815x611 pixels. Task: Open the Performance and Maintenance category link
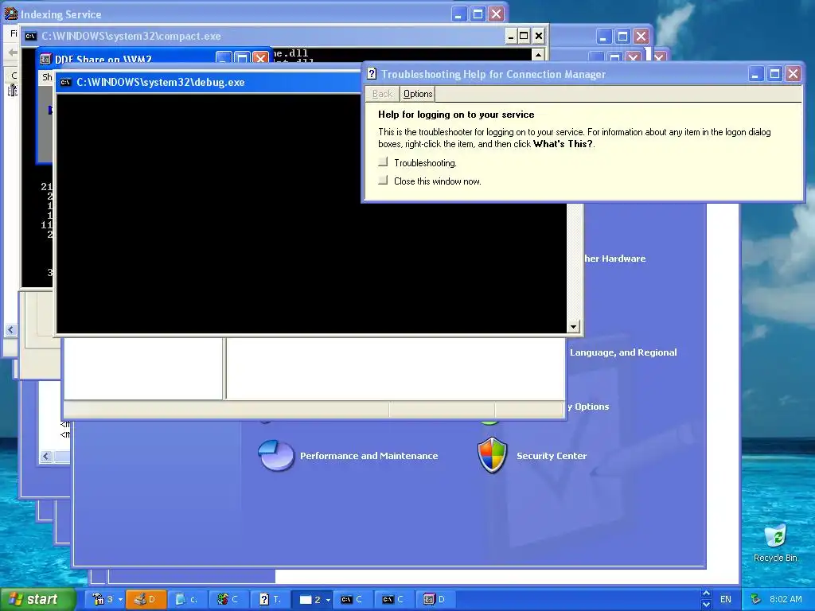369,456
